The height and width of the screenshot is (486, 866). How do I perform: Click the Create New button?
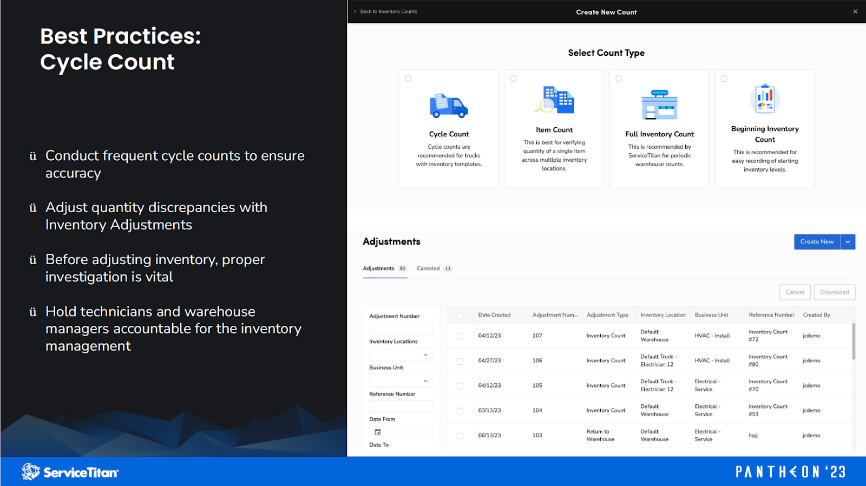(x=817, y=242)
